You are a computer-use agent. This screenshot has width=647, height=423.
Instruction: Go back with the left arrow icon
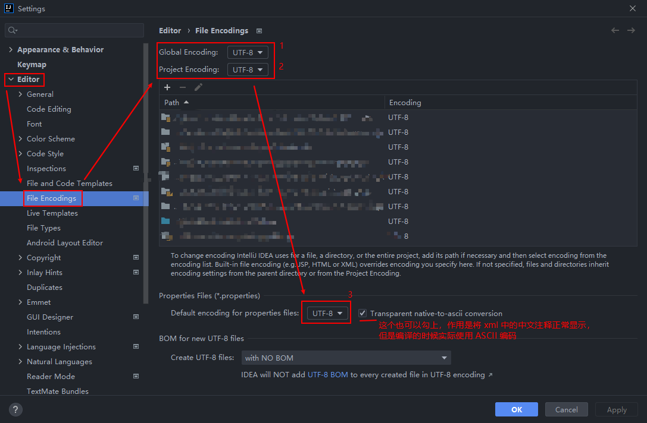pyautogui.click(x=615, y=30)
